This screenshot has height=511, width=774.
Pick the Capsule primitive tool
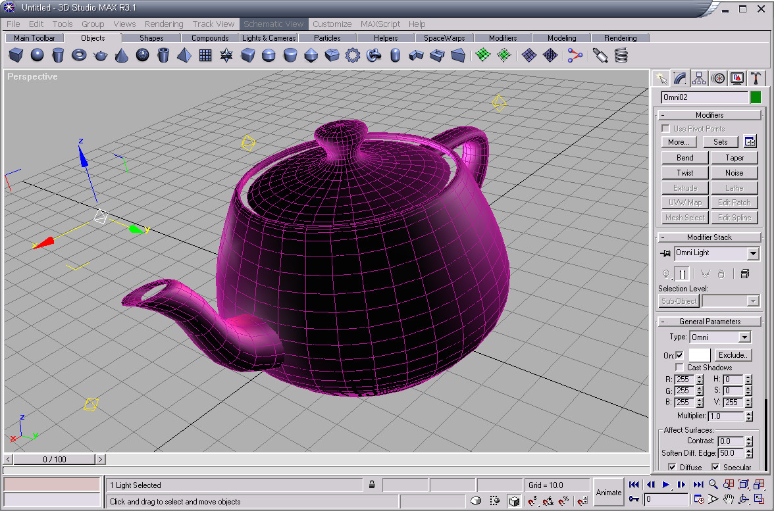click(395, 55)
